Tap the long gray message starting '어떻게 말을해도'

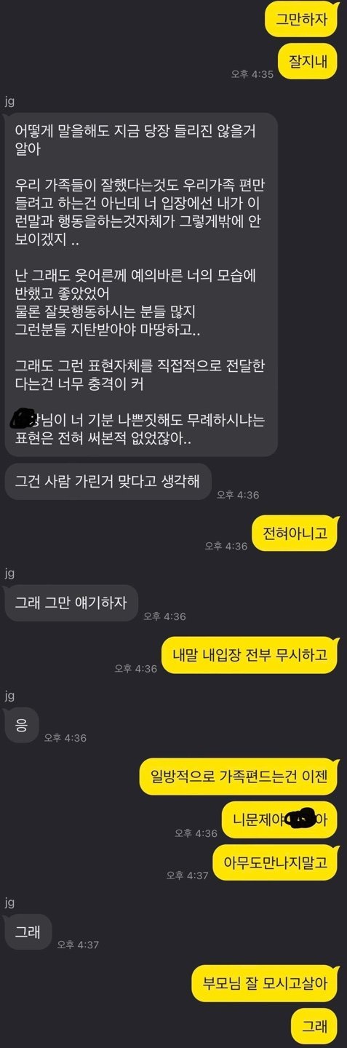click(x=141, y=285)
